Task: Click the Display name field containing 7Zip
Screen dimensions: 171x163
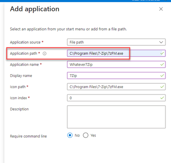Action: (x=116, y=76)
